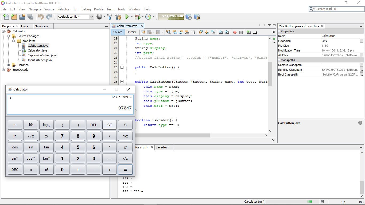
Task: Switch to the History editor view
Action: pos(131,32)
